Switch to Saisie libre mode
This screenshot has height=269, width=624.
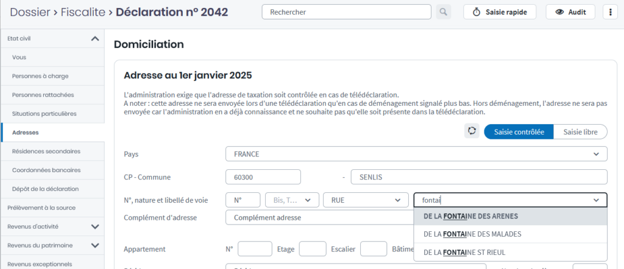[580, 131]
